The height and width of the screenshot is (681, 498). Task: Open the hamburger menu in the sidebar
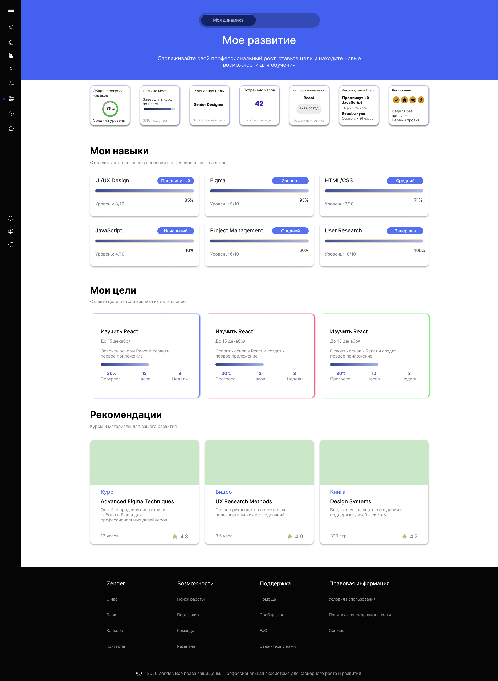(11, 11)
